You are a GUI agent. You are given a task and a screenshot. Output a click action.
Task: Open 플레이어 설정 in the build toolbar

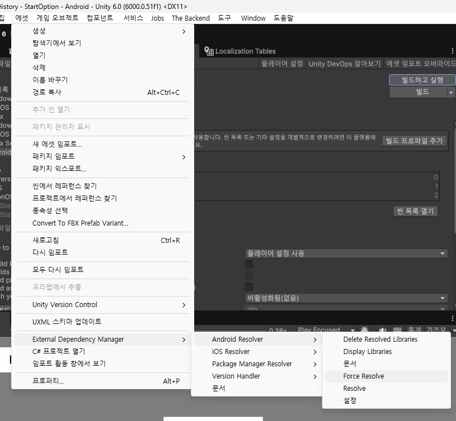pyautogui.click(x=282, y=64)
